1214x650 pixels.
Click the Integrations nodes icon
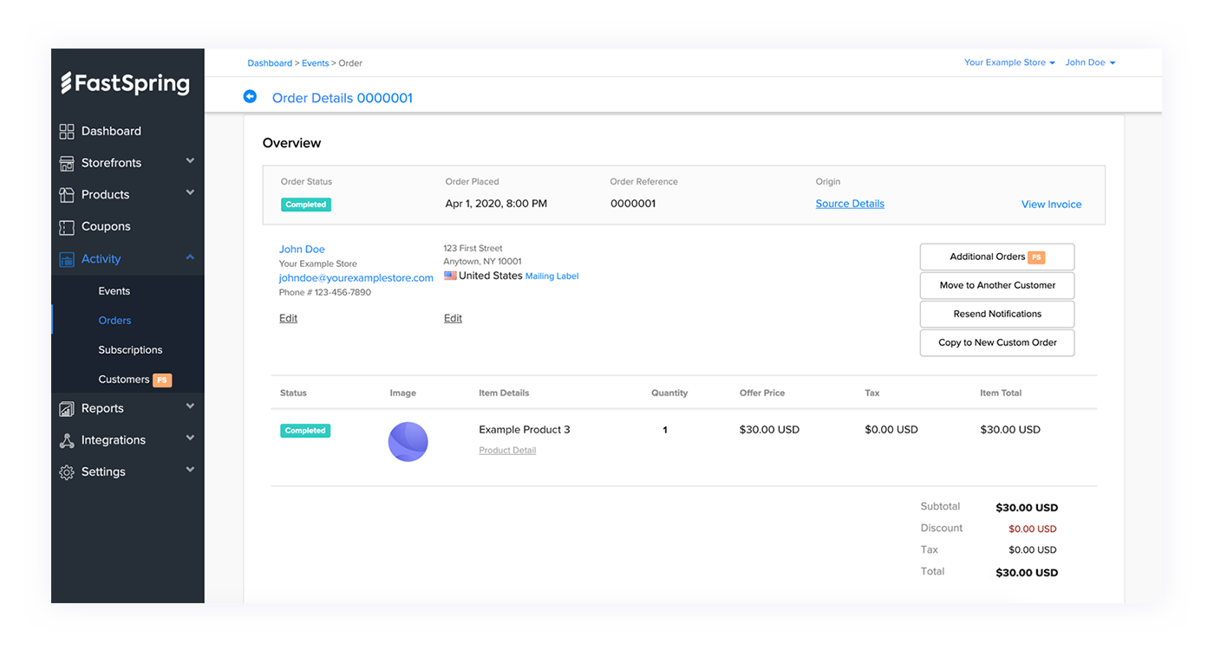click(x=67, y=440)
